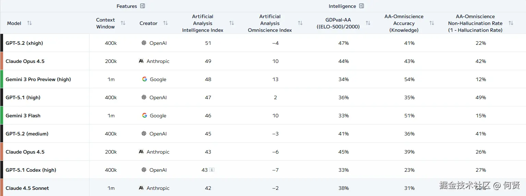The image size is (526, 196).
Task: Sort by Creator column arrows
Action: coord(166,23)
